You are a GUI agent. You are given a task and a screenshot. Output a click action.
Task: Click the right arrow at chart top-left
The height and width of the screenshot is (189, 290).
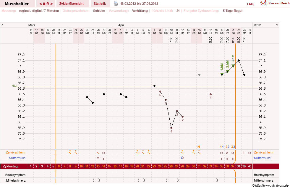2,25
